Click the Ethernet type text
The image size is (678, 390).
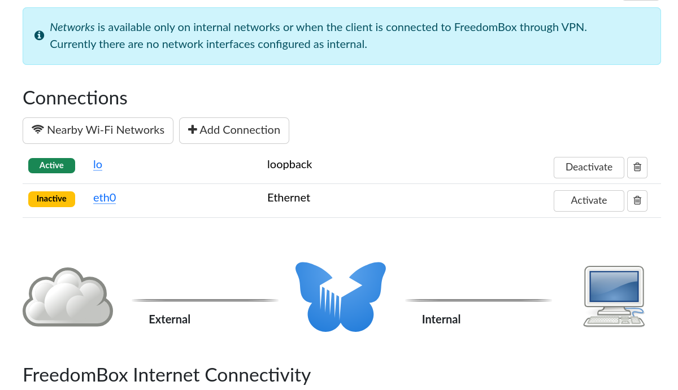(x=289, y=198)
